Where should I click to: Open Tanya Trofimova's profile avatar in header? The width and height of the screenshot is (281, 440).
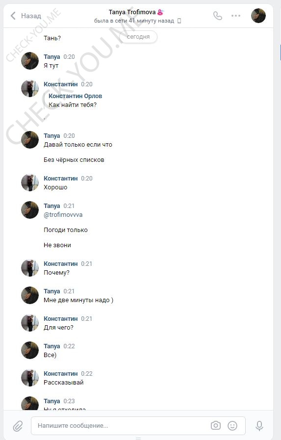point(258,16)
